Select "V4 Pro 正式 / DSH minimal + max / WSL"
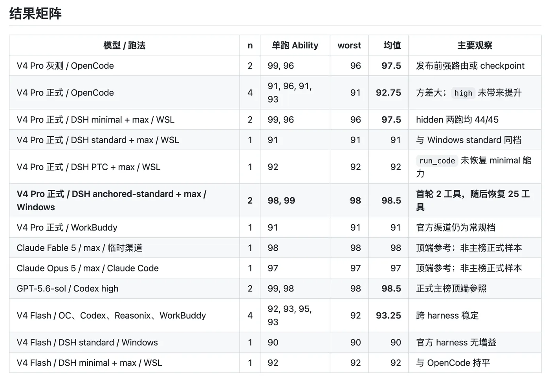This screenshot has width=550, height=378. (95, 119)
